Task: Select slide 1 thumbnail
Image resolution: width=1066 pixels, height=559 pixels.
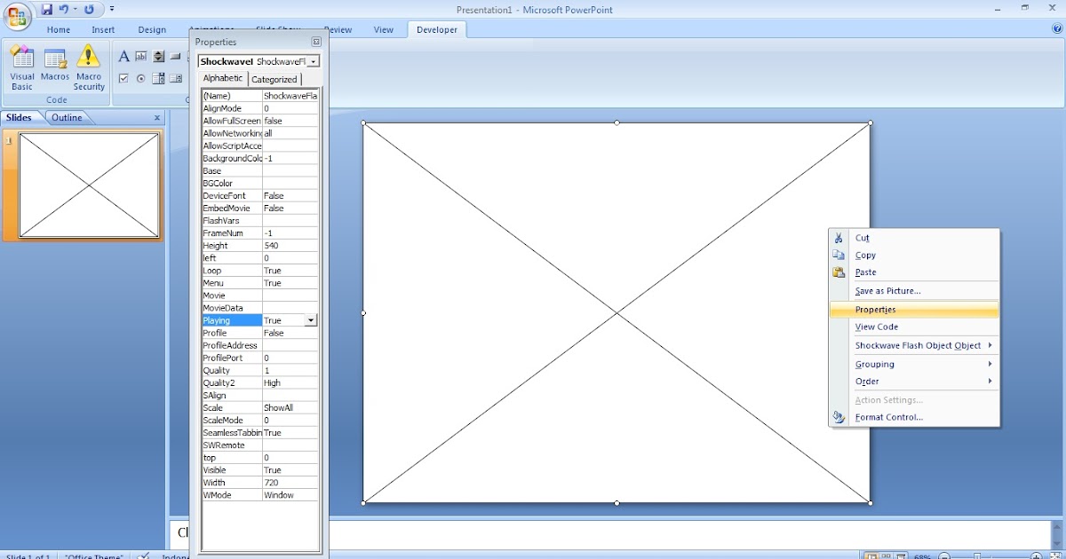Action: (89, 185)
